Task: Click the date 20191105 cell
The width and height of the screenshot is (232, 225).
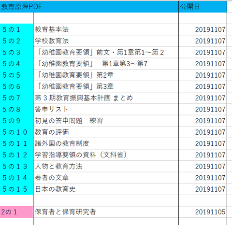Action: click(203, 212)
